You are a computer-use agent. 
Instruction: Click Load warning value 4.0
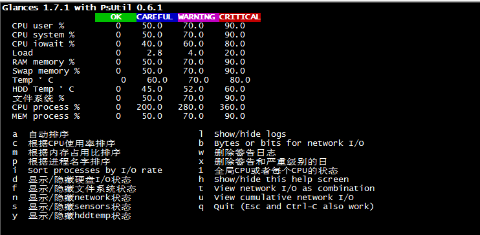(x=196, y=53)
